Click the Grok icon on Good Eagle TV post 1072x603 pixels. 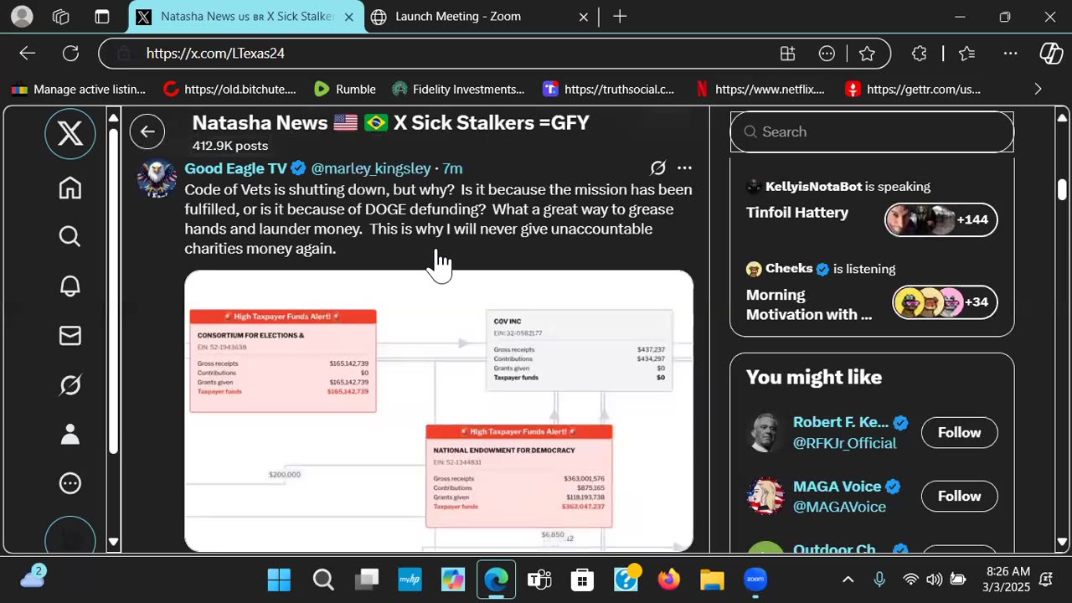[658, 168]
